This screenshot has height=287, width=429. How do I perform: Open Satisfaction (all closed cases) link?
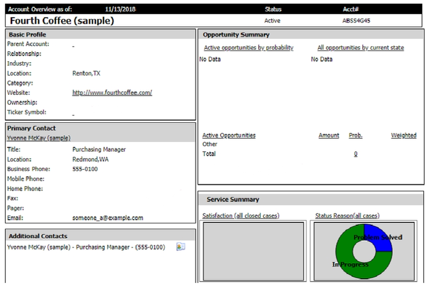click(241, 216)
